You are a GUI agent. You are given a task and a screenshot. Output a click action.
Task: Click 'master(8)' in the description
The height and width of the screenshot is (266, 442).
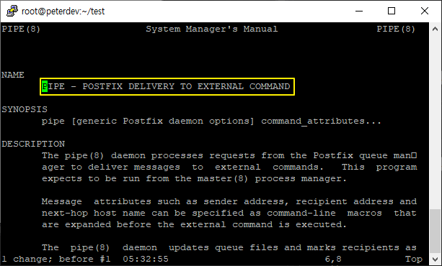(223, 179)
